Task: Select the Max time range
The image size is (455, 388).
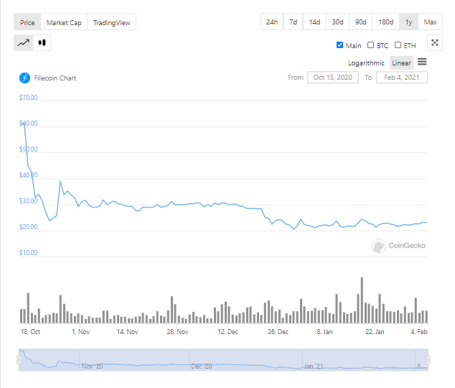Action: pyautogui.click(x=430, y=22)
